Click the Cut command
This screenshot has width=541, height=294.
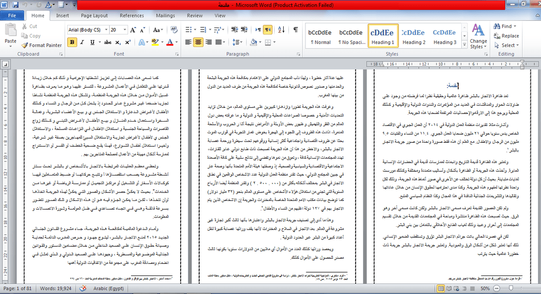point(30,26)
